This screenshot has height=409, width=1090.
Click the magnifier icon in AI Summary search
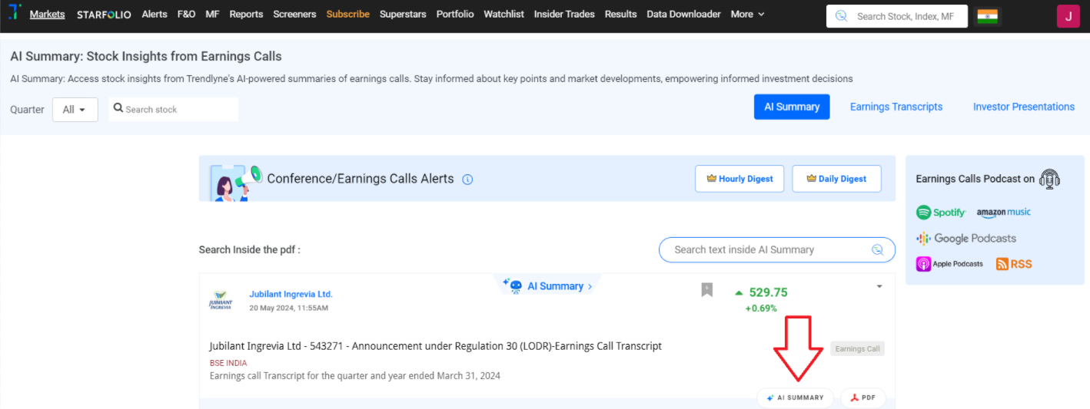(x=877, y=249)
